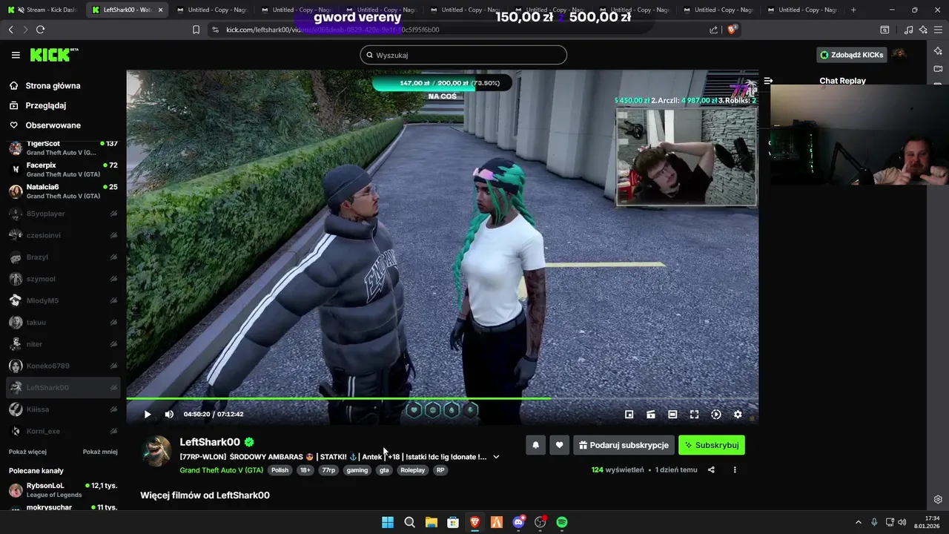
Task: Click Zdobądź KICKs button
Action: [851, 55]
